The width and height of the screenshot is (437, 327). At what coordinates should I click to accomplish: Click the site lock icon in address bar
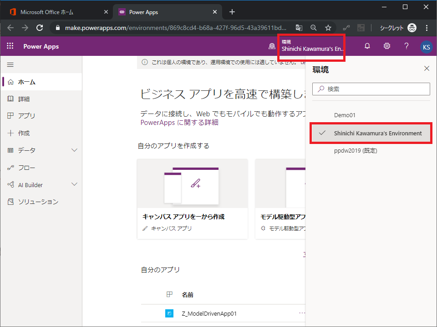click(x=58, y=28)
